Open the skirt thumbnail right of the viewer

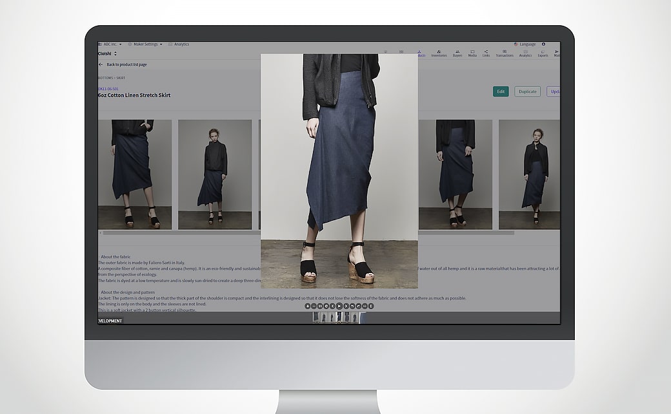pyautogui.click(x=456, y=174)
